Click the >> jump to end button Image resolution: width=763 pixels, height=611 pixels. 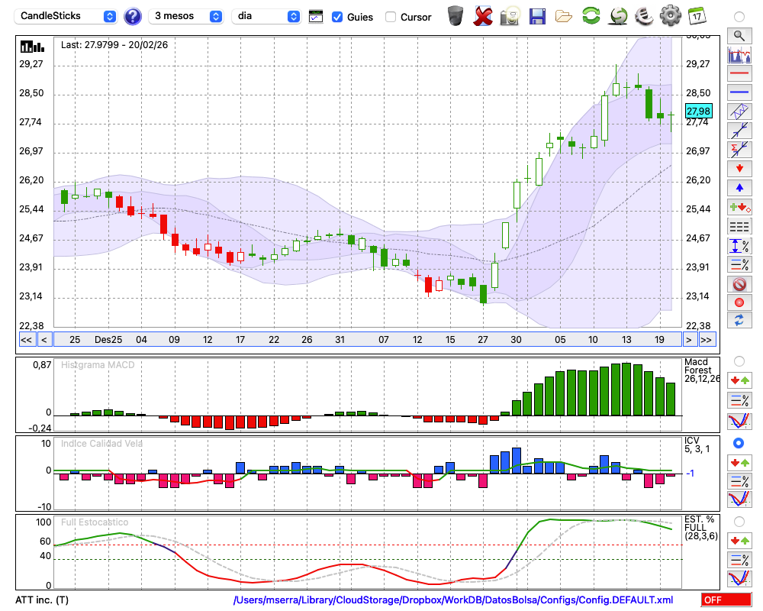(707, 340)
